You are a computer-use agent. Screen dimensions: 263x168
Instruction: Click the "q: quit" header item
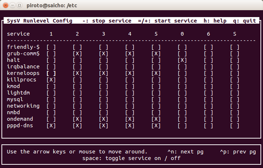244,21
